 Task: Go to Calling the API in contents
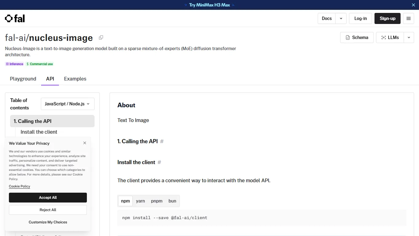pyautogui.click(x=52, y=121)
